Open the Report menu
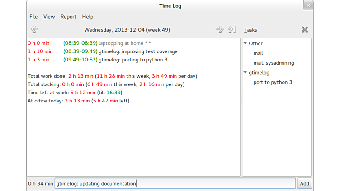Image resolution: width=340 pixels, height=191 pixels. click(x=68, y=17)
